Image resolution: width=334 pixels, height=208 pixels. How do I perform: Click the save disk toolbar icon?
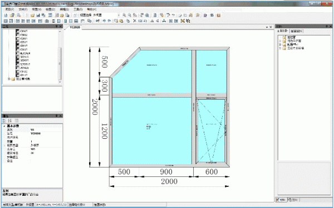(x=38, y=16)
